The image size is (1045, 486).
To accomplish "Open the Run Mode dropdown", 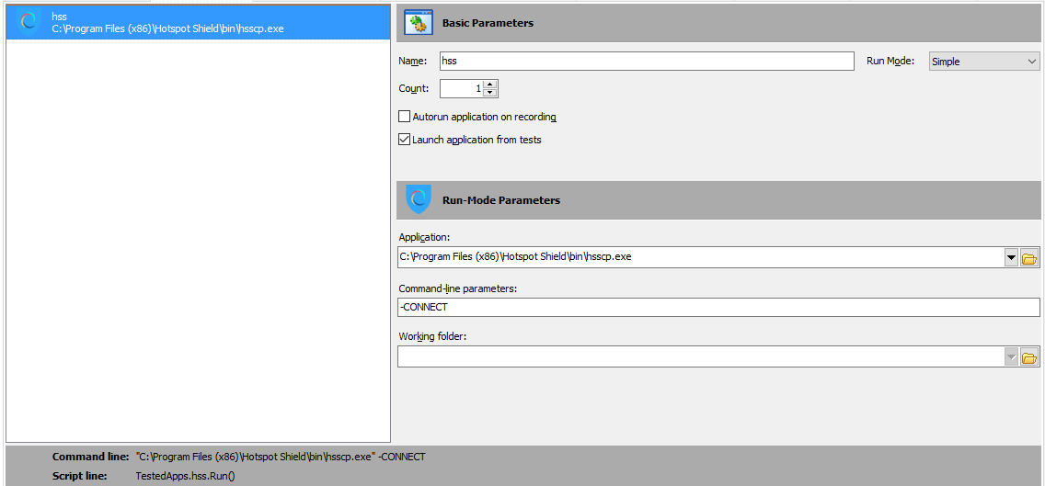I will [983, 62].
